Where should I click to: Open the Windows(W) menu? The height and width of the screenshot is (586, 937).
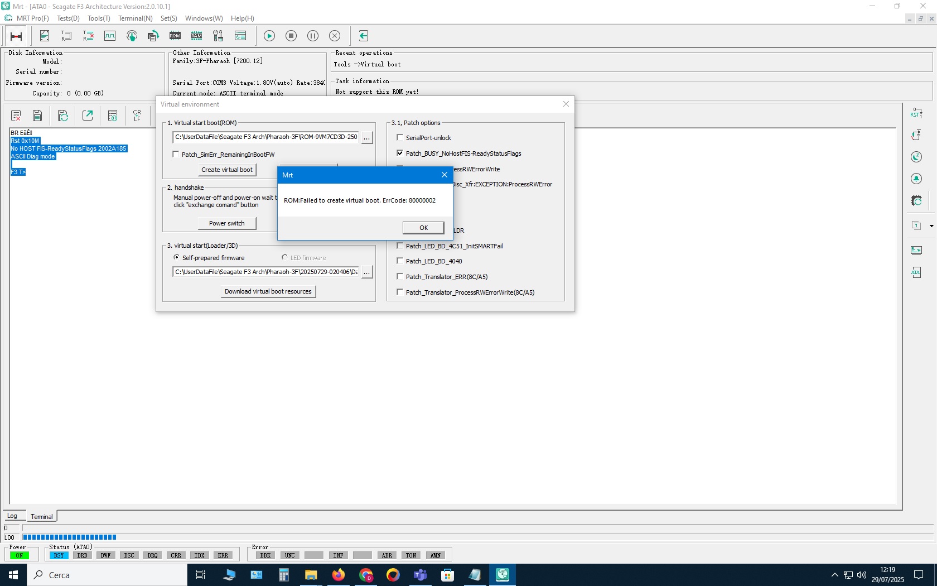(204, 18)
